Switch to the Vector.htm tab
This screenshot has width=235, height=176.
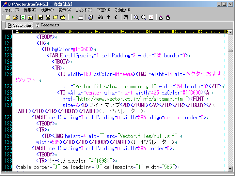(x=19, y=25)
